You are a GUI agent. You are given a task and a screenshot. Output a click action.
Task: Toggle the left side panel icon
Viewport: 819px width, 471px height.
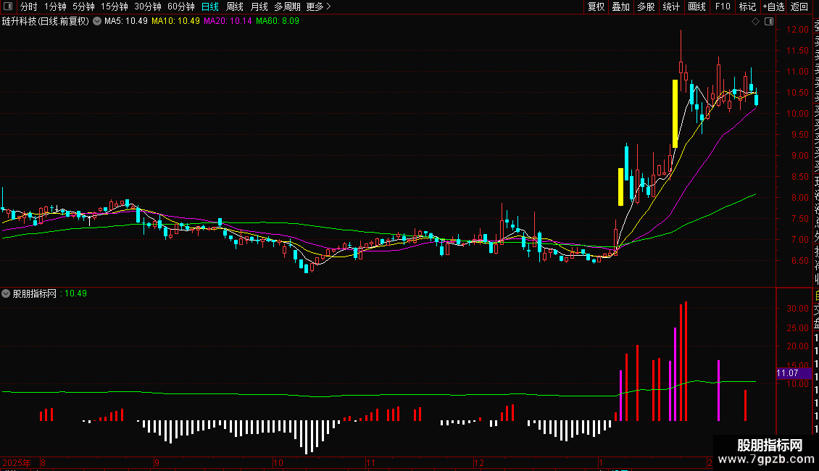point(8,7)
